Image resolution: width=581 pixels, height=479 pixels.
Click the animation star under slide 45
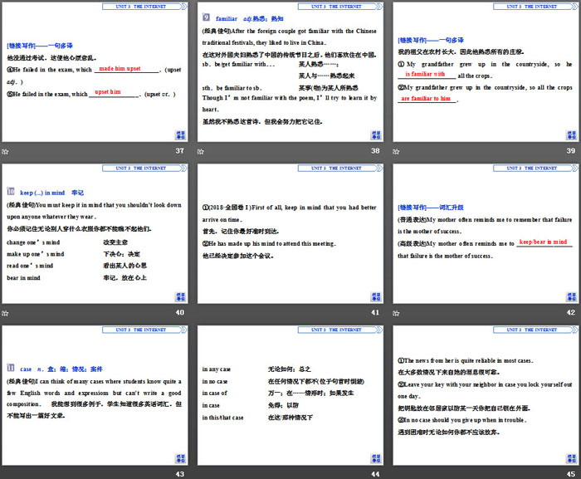click(398, 473)
